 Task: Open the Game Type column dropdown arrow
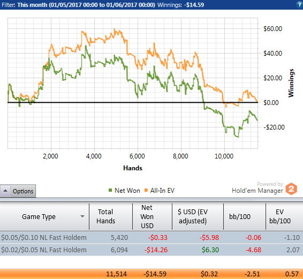tap(82, 216)
